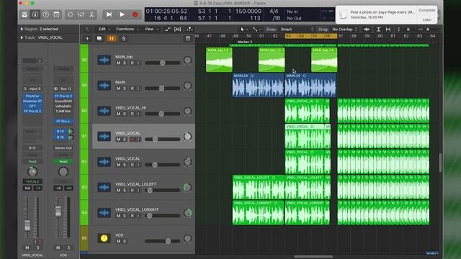Open green Read automation mode menu

pos(63,161)
